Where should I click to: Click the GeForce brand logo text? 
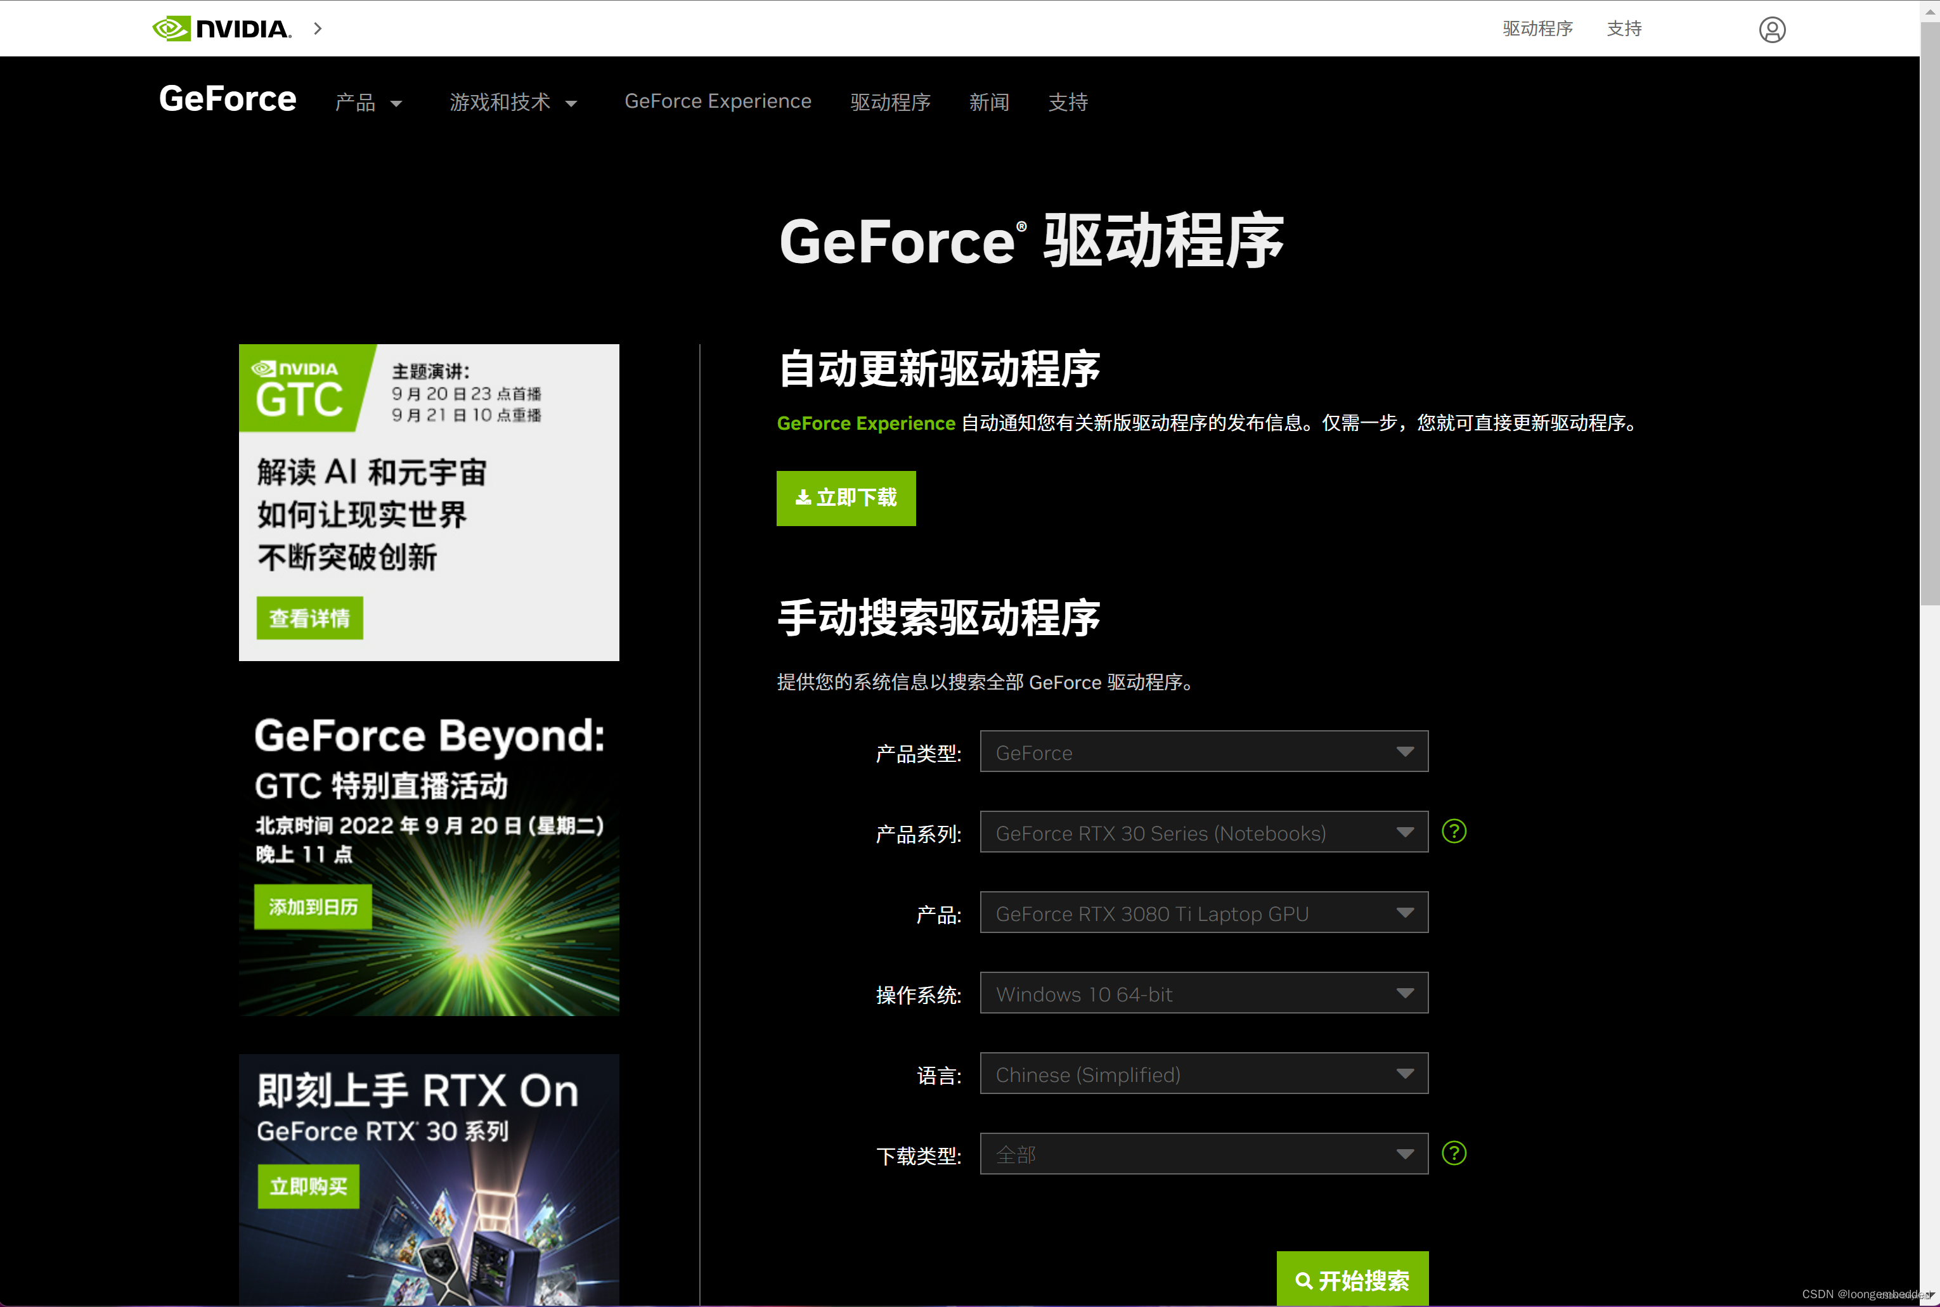[228, 99]
